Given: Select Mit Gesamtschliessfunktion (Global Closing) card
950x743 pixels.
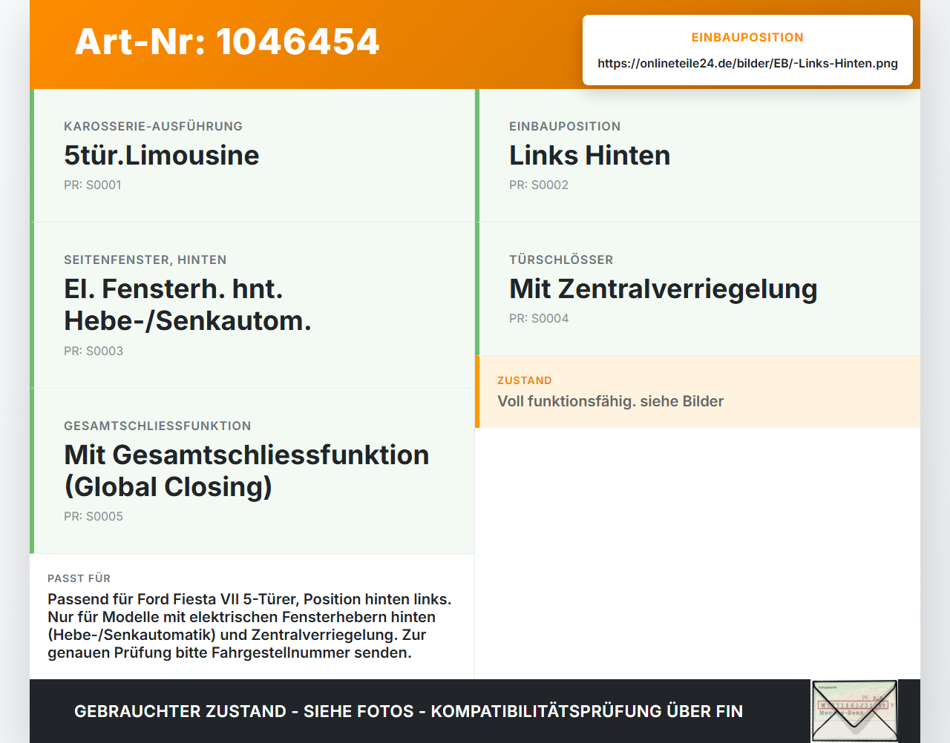Looking at the screenshot, I should coord(252,471).
